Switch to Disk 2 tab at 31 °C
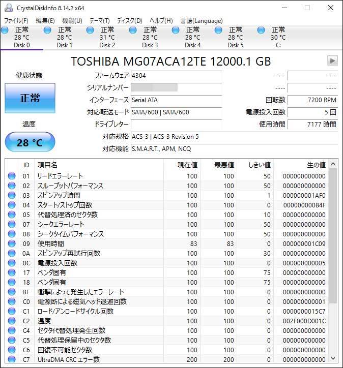Image resolution: width=343 pixels, height=368 pixels. pyautogui.click(x=107, y=37)
